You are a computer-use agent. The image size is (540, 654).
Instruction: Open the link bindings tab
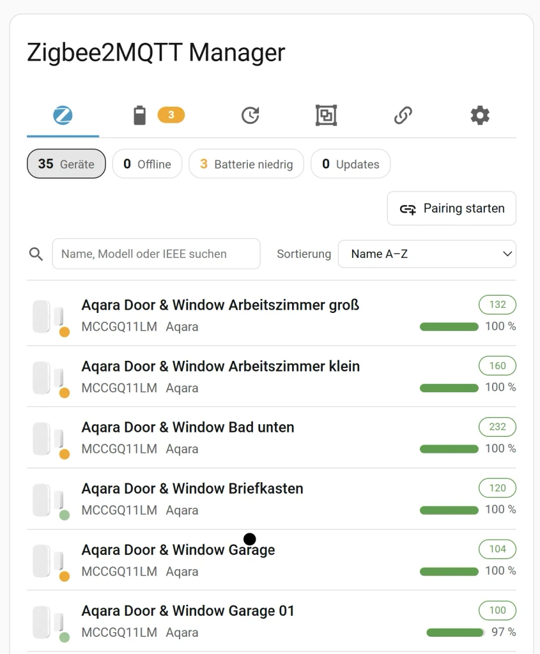click(403, 116)
